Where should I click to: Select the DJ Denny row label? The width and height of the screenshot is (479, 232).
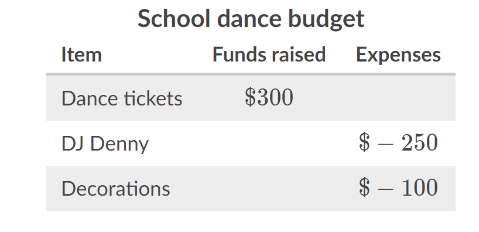click(x=105, y=144)
